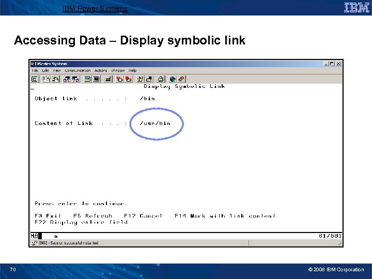Click the status bar connection icon

coord(35,243)
